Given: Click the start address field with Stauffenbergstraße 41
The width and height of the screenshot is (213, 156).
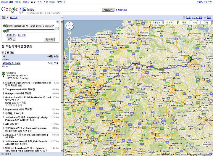Looking at the screenshot, I should 30,26.
